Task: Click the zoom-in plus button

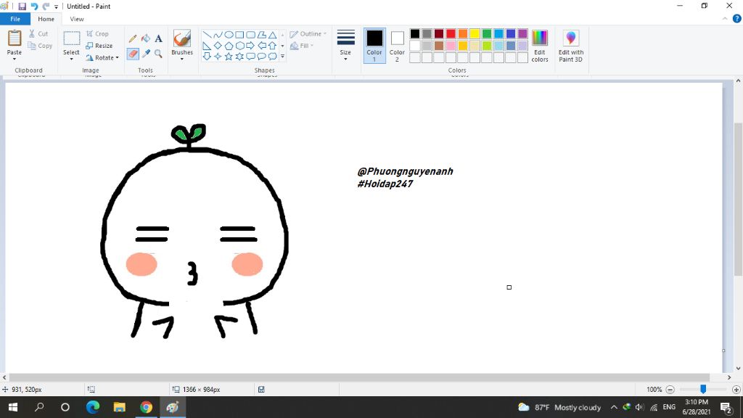Action: (736, 390)
